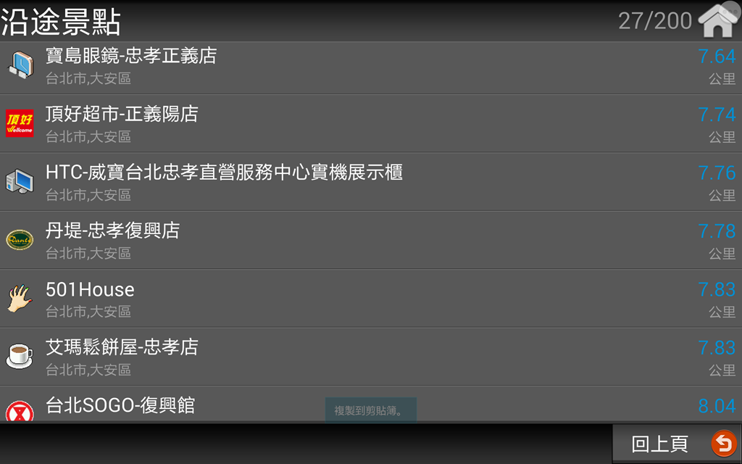Open 艾瑪鬆餅屋-忠孝店 list entry
Image resolution: width=742 pixels, height=464 pixels.
(x=371, y=357)
